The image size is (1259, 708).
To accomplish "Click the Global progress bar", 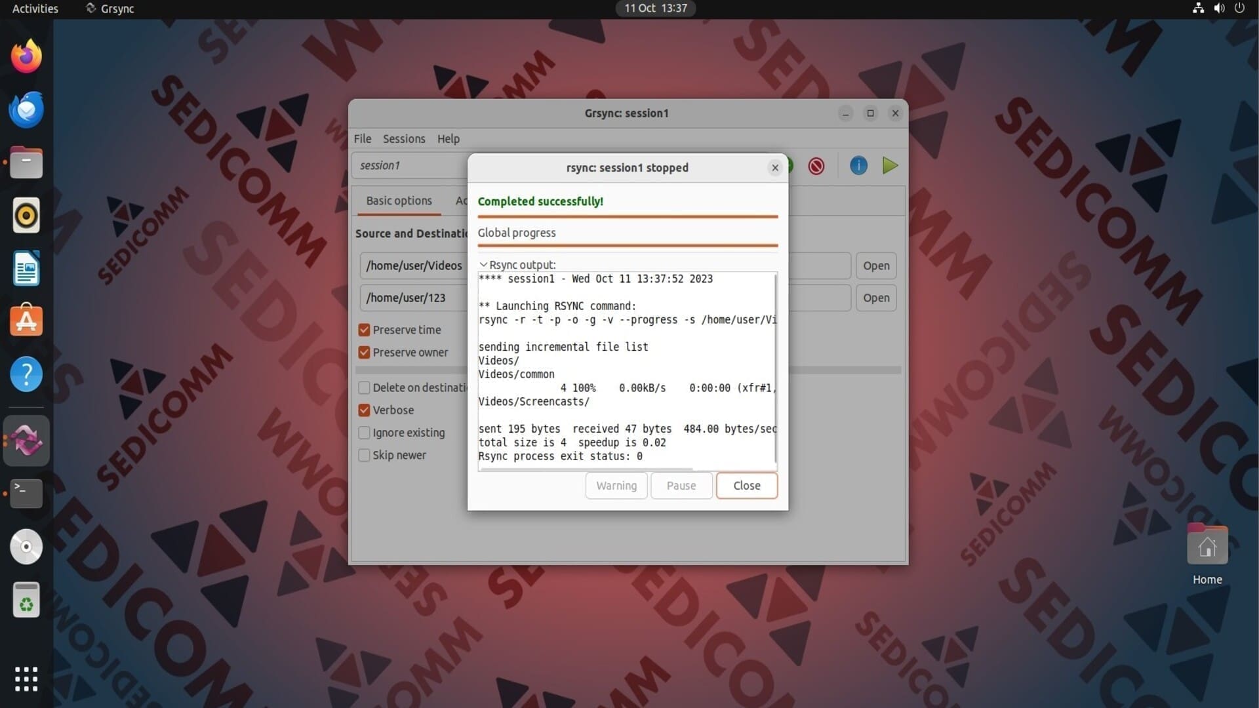I will tap(628, 246).
